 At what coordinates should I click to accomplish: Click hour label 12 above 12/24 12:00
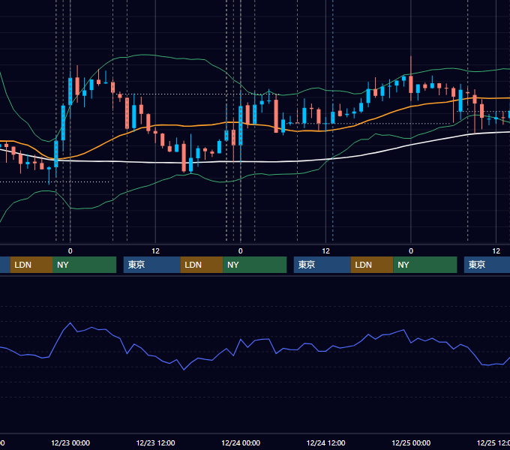(x=326, y=251)
